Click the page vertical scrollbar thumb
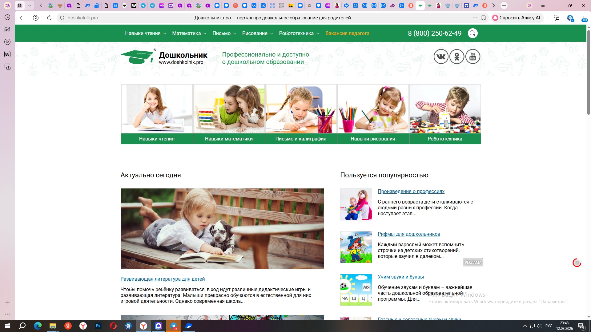This screenshot has width=591, height=332. click(589, 72)
